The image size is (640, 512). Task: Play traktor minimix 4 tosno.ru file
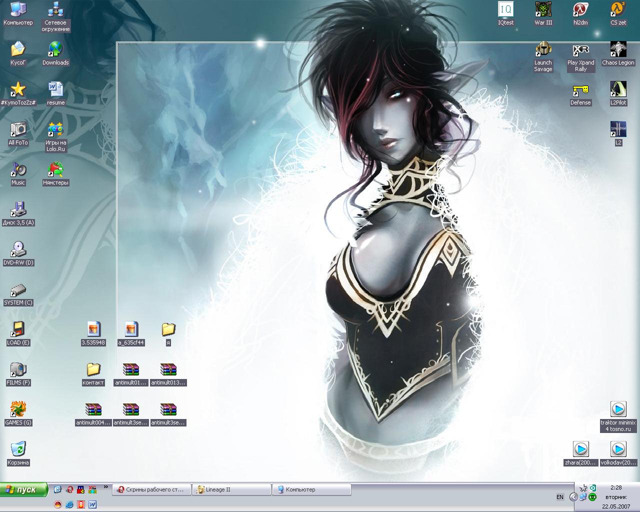click(618, 417)
